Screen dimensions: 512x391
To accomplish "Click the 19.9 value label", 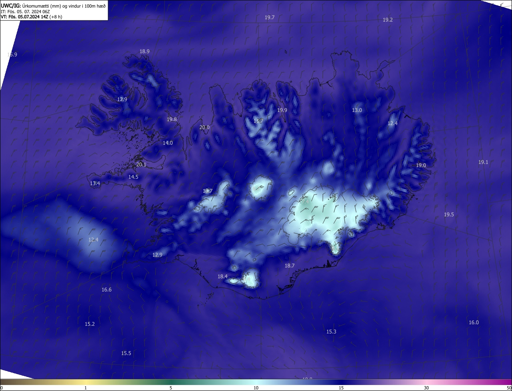I will (x=282, y=110).
